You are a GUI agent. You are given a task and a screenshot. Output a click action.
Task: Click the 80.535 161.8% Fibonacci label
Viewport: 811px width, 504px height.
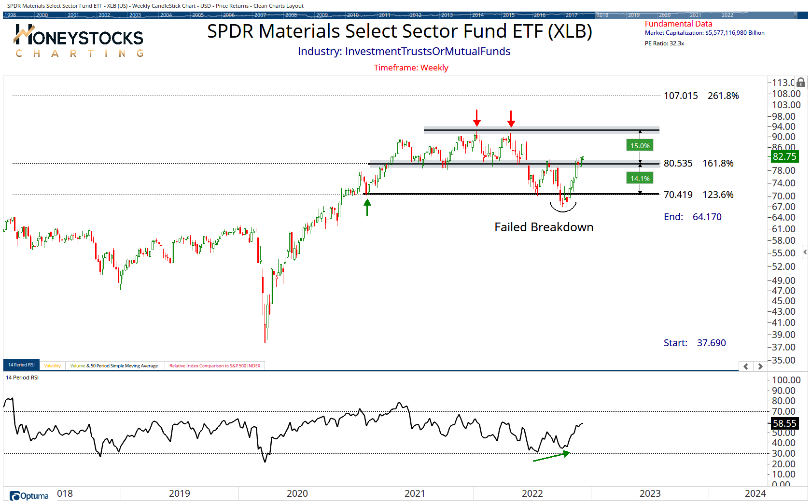(699, 163)
